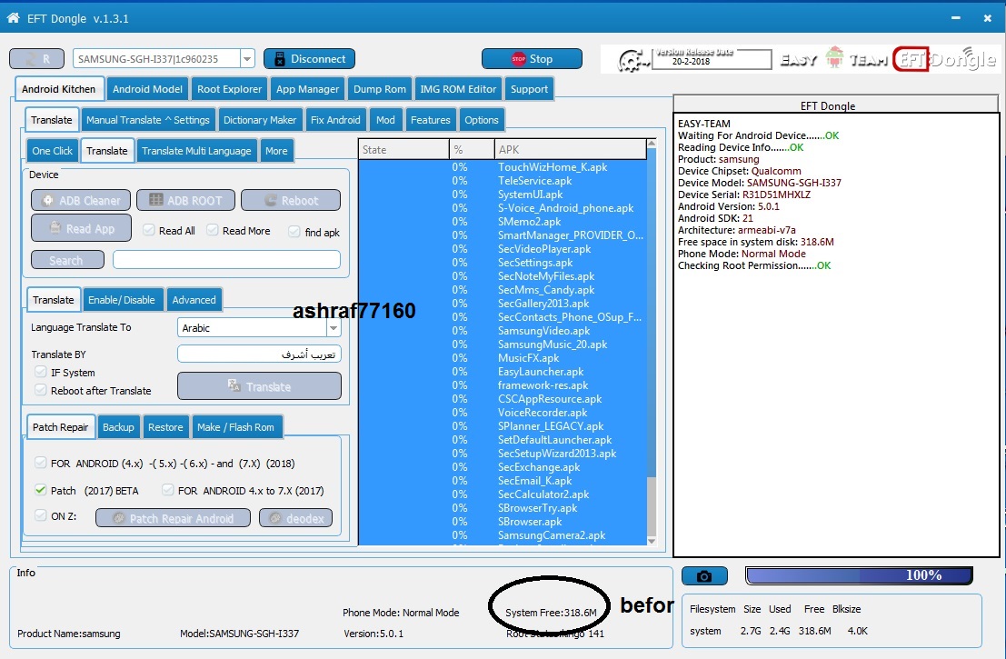
Task: Select SecSettings.apk row
Action: coord(503,263)
